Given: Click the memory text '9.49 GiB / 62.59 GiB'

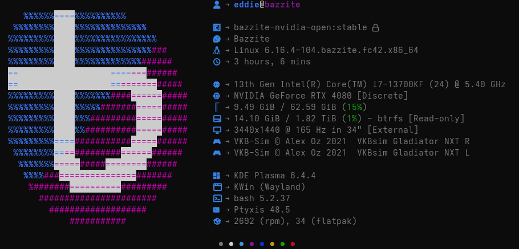Looking at the screenshot, I should tap(285, 107).
